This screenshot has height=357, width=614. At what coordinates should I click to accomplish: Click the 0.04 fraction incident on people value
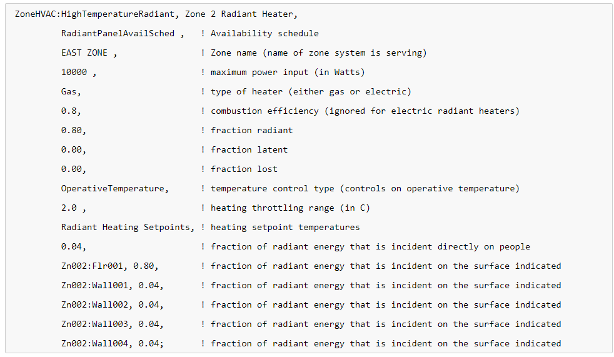[x=71, y=246]
